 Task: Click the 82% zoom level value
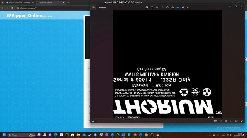coord(215,121)
